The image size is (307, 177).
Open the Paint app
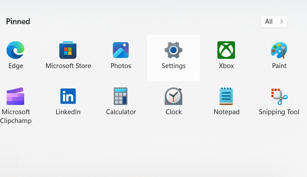[x=279, y=55]
